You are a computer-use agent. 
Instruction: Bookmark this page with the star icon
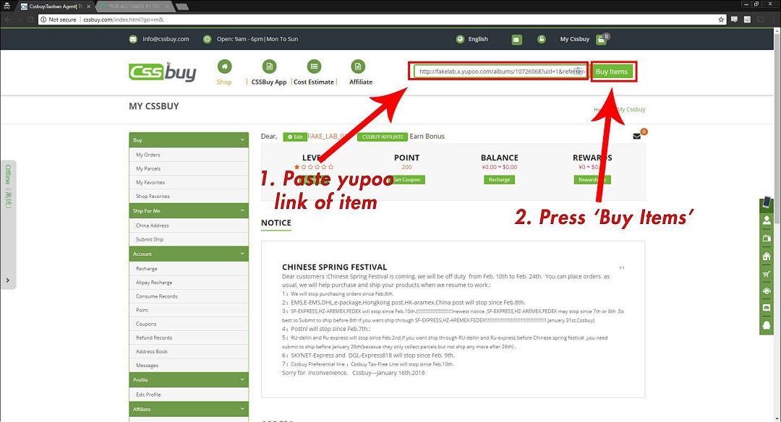[x=721, y=20]
